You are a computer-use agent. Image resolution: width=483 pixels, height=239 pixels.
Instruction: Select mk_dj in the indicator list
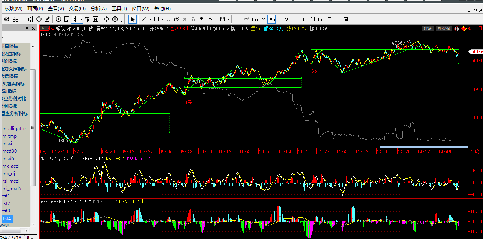tap(9, 174)
